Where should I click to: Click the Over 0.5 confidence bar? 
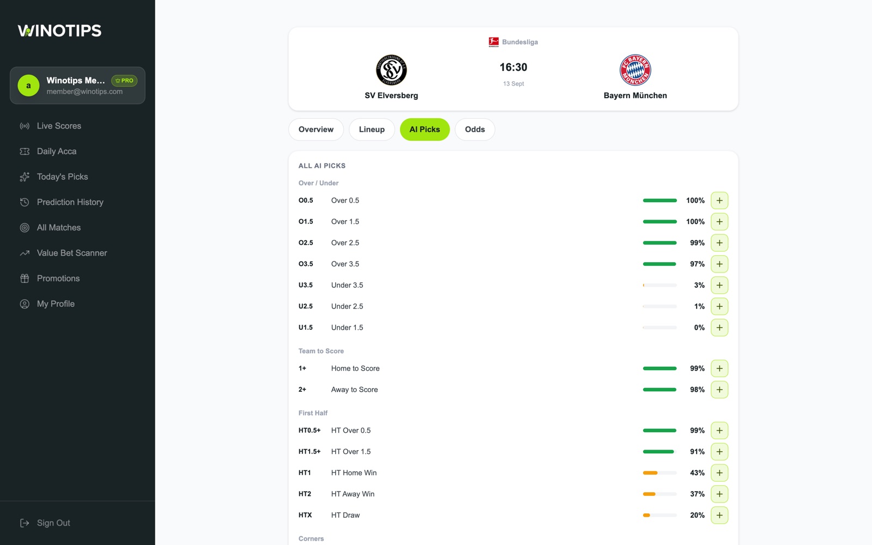pos(660,201)
